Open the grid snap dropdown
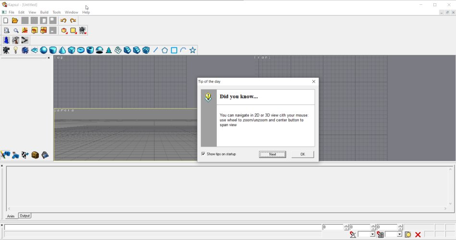 (400, 234)
